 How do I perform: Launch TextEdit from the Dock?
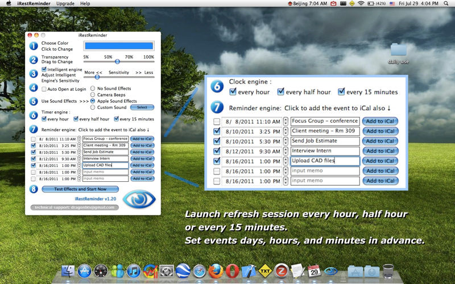tap(297, 272)
